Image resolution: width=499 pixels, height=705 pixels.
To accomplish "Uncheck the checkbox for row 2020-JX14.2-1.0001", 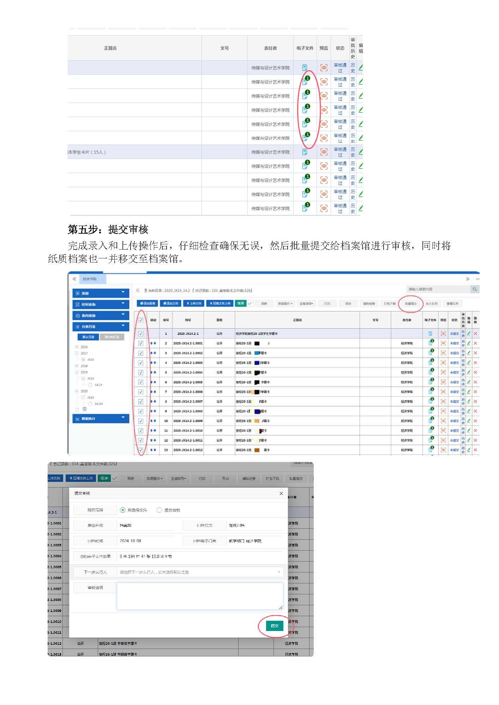I will pyautogui.click(x=141, y=343).
